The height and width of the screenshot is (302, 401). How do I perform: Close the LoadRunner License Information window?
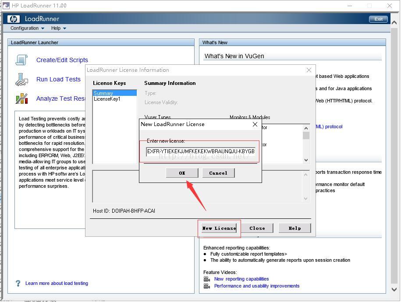(309, 70)
